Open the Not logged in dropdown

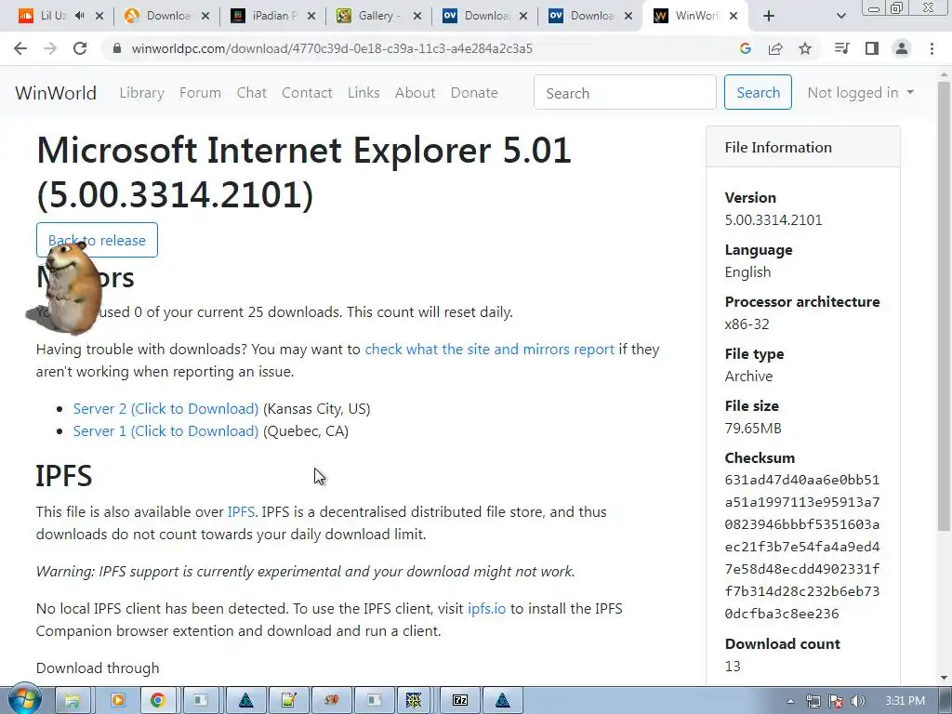pyautogui.click(x=860, y=93)
